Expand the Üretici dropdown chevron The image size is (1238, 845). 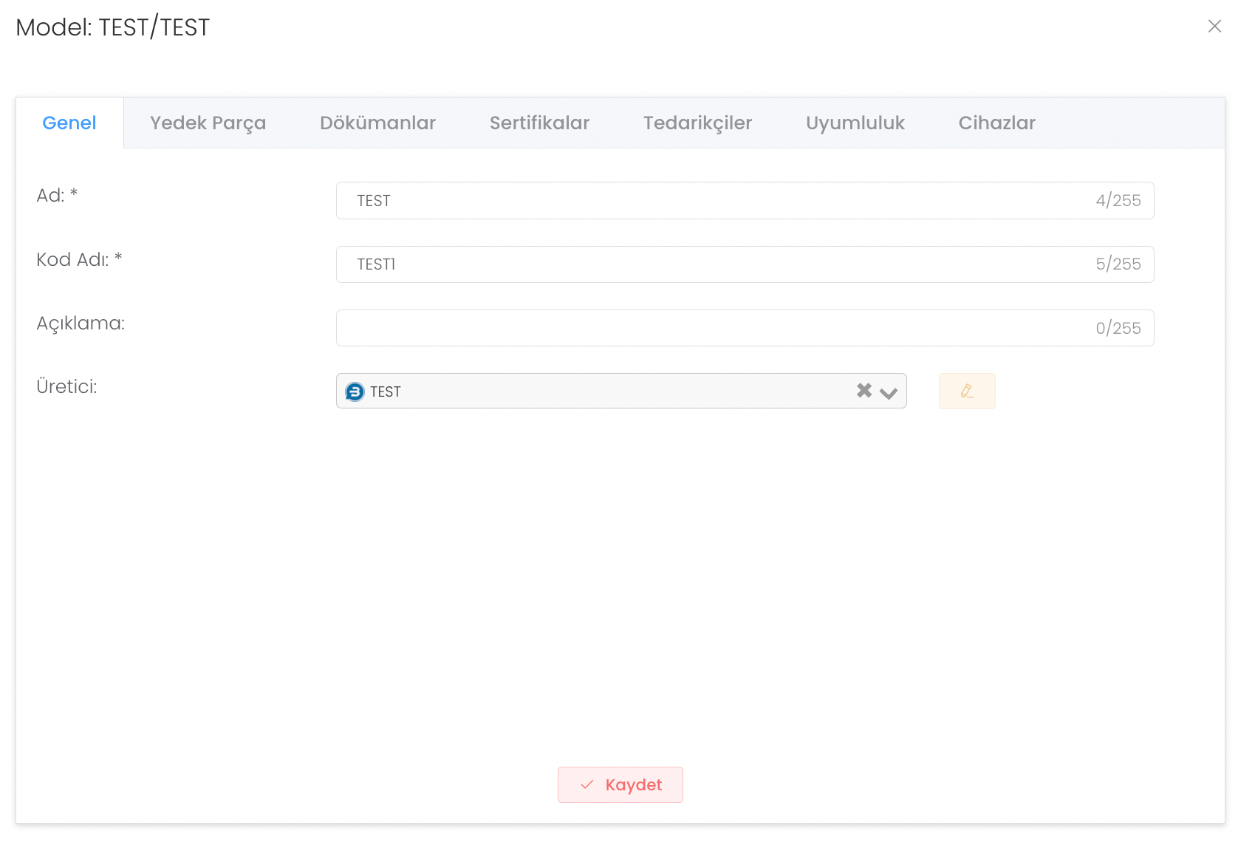(x=889, y=392)
